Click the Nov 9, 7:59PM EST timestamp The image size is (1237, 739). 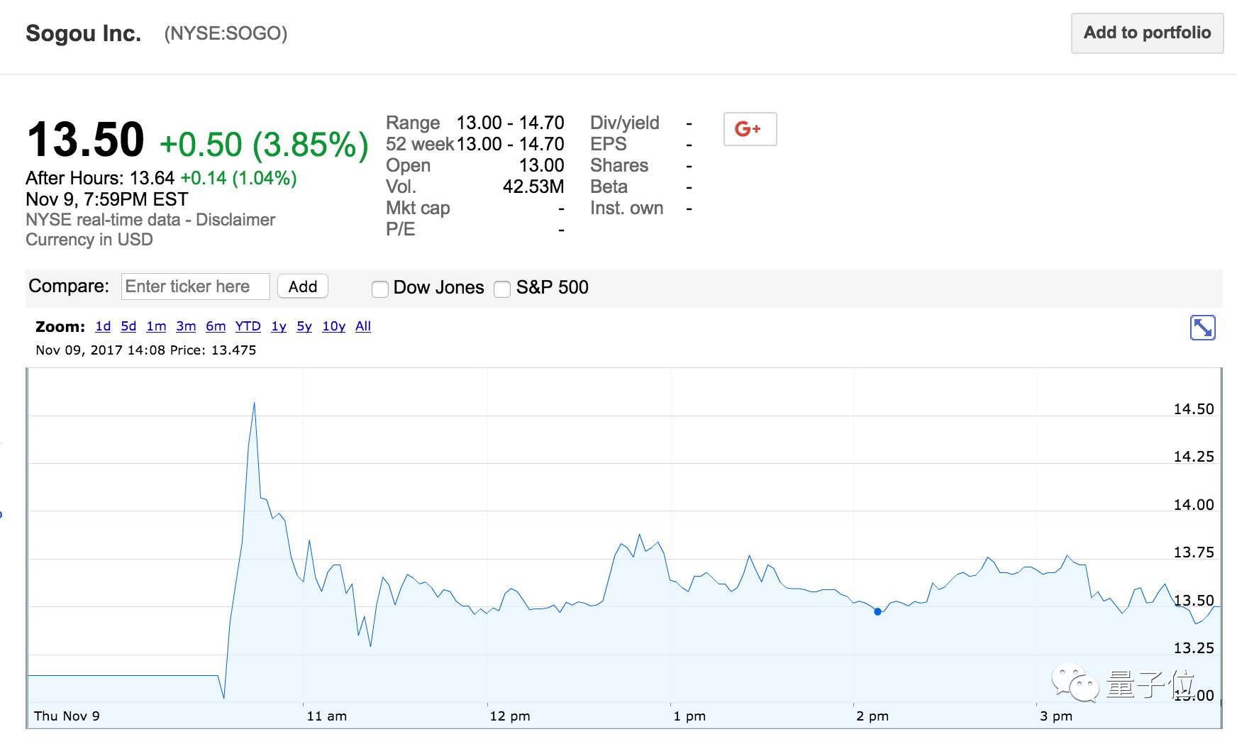click(x=107, y=199)
